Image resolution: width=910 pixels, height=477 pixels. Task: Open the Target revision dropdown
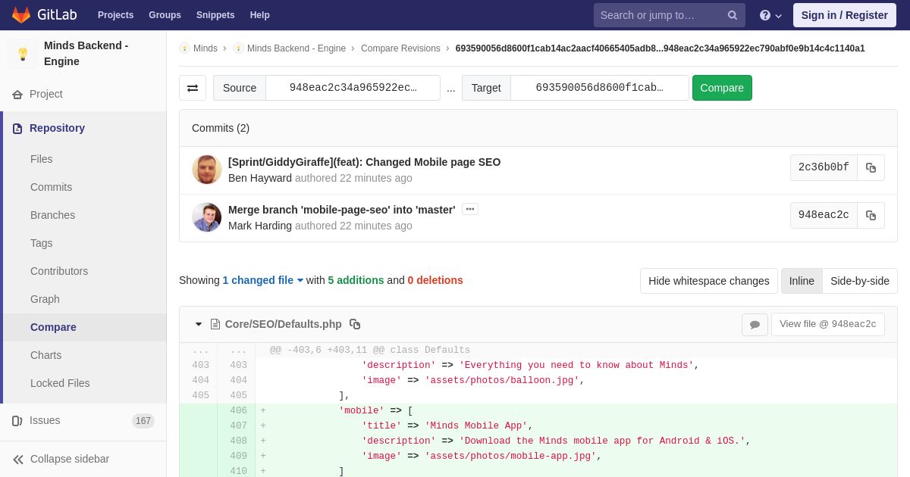(x=599, y=88)
